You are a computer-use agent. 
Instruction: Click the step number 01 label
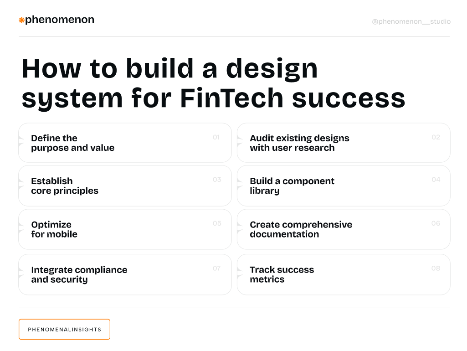216,137
